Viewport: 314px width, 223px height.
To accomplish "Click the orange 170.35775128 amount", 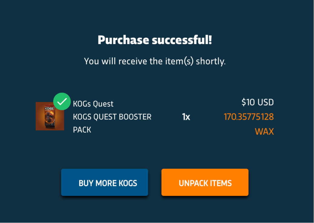I will (x=249, y=117).
